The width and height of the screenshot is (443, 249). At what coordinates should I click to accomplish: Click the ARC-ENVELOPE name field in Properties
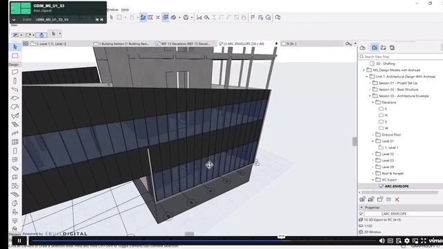click(x=413, y=214)
